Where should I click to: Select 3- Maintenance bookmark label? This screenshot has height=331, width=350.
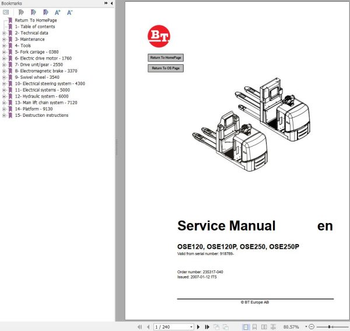30,39
